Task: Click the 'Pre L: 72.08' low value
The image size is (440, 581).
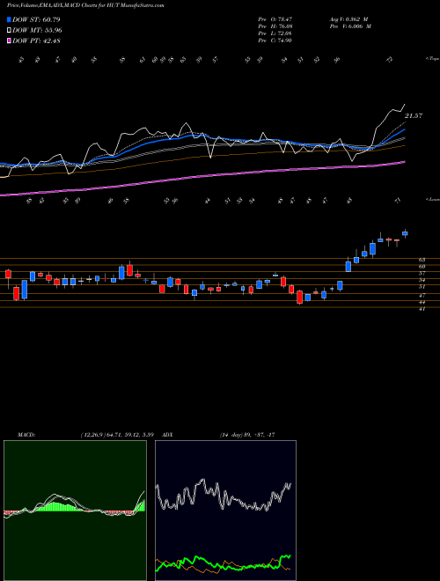Action: (x=275, y=33)
